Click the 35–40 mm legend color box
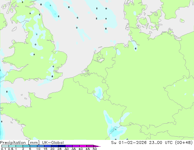Viewport: 194px width, 150px height. click(76, 146)
